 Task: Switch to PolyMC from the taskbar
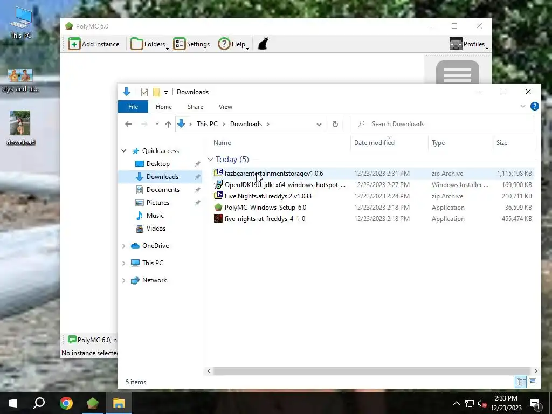(92, 403)
